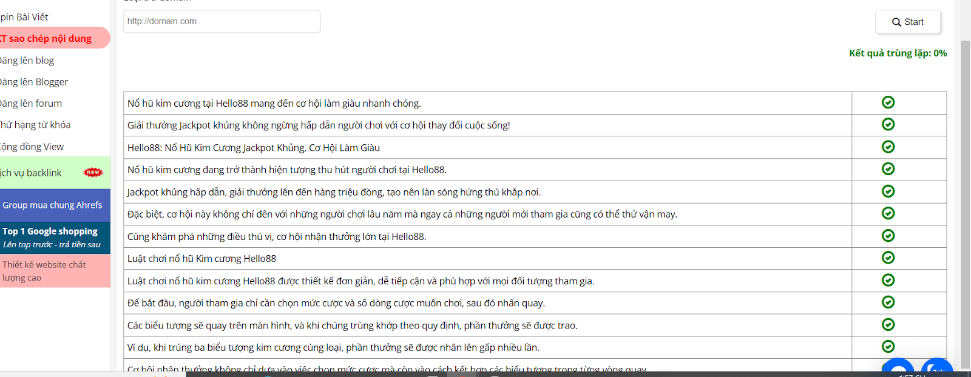This screenshot has height=377, width=971.
Task: Click check icon for 'Hello88: Nổ Hũ Kim Cương' row
Action: [x=888, y=147]
